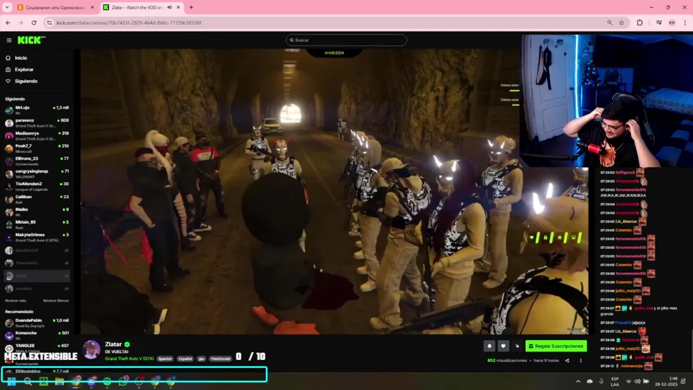Go back with the browser back arrow
693x390 pixels.
click(x=8, y=23)
